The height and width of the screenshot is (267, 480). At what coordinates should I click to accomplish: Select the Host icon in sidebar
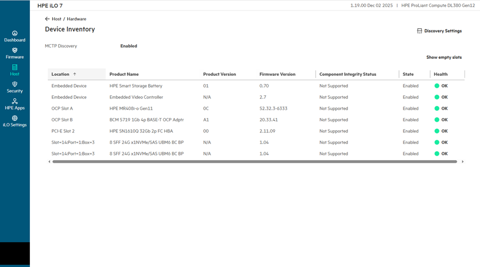[14, 68]
